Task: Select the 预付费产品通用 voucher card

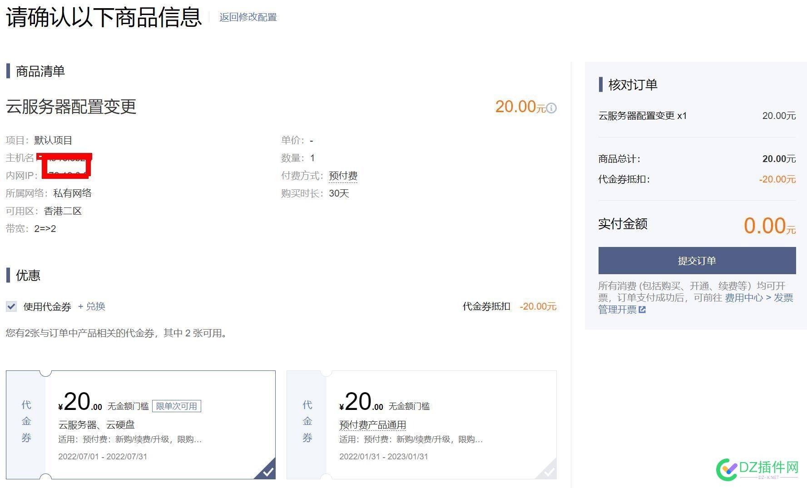Action: click(421, 425)
